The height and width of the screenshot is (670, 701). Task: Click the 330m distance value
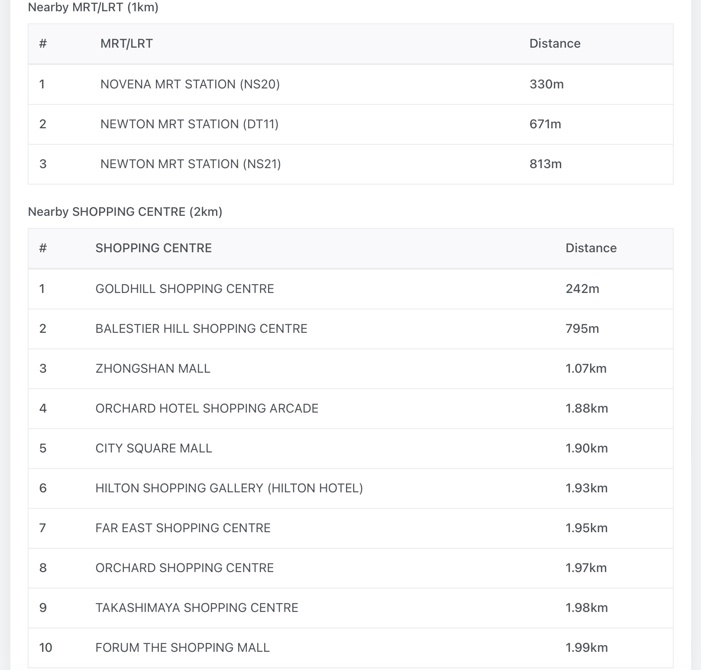(x=546, y=84)
